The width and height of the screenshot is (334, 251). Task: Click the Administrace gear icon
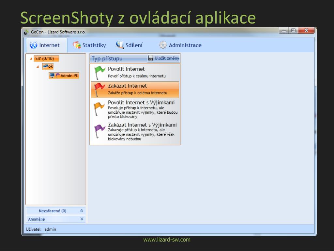click(163, 45)
